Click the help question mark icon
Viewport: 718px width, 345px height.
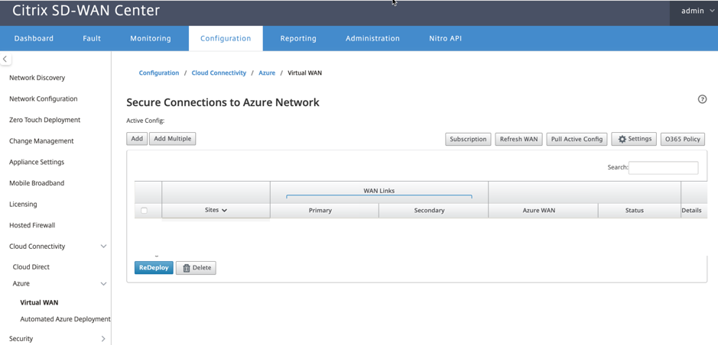coord(702,99)
